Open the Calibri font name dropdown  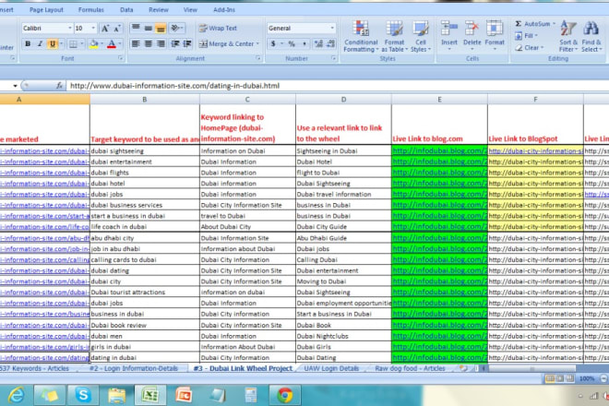(70, 28)
